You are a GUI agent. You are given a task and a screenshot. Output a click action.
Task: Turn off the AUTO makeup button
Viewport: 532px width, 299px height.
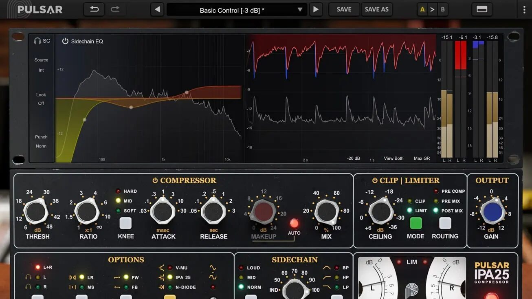click(294, 223)
